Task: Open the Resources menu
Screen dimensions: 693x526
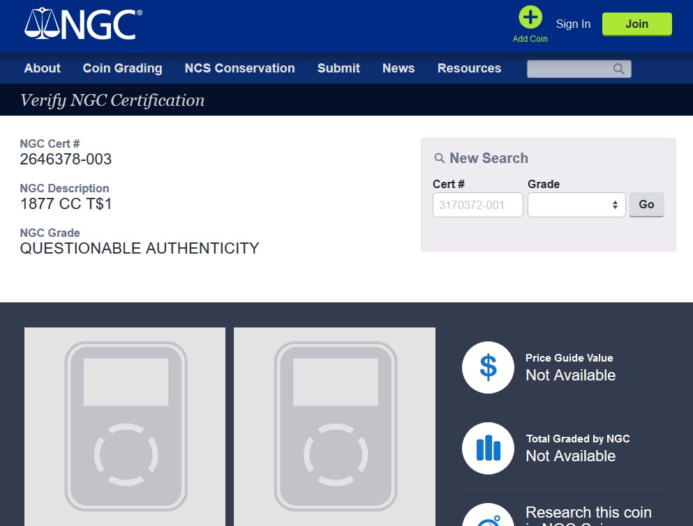Action: (x=469, y=68)
